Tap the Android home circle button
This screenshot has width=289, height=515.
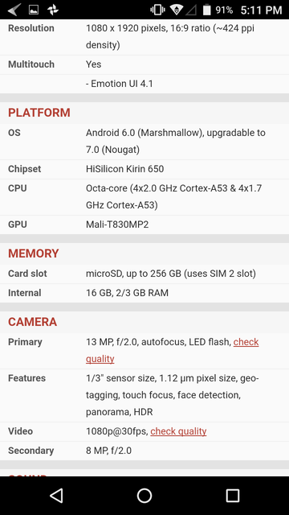144,496
